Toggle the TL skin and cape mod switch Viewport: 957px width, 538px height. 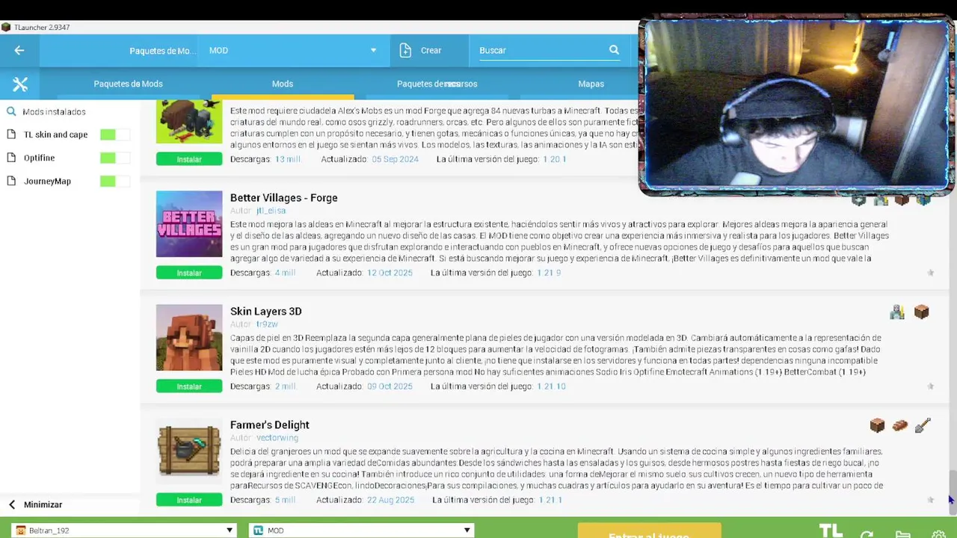(x=114, y=134)
